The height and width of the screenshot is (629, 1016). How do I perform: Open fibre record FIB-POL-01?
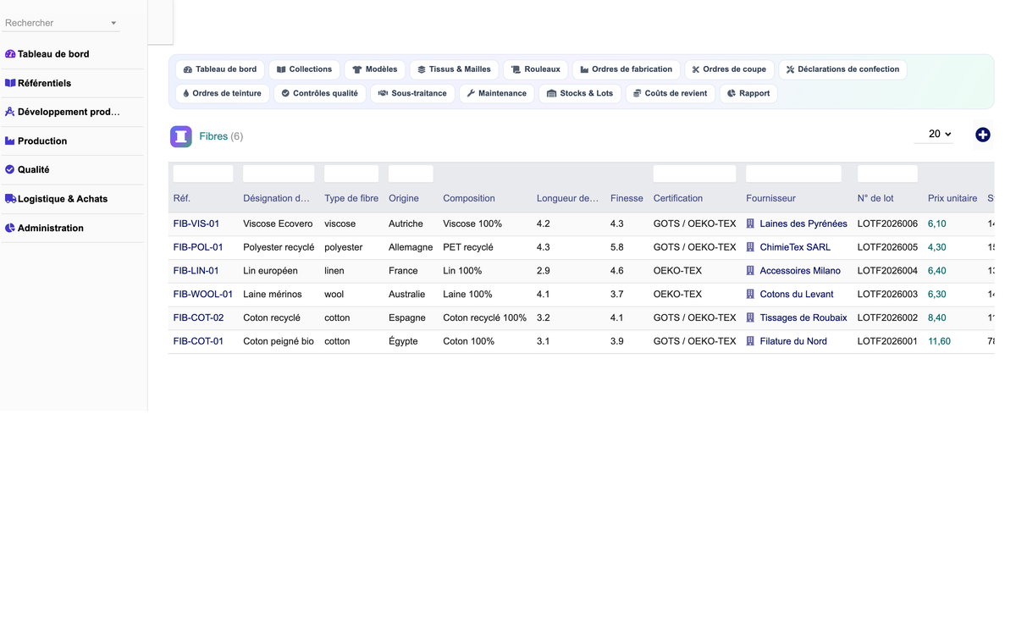click(x=198, y=247)
